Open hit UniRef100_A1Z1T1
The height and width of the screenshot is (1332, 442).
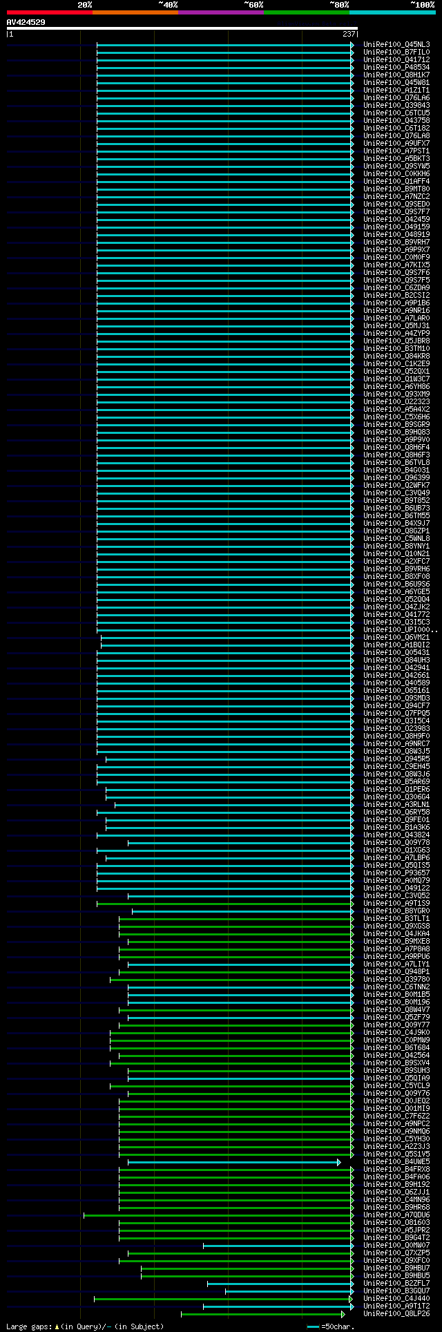[x=396, y=91]
